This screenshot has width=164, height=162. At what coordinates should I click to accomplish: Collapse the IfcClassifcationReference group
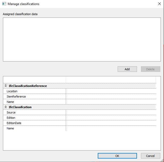click(x=6, y=86)
